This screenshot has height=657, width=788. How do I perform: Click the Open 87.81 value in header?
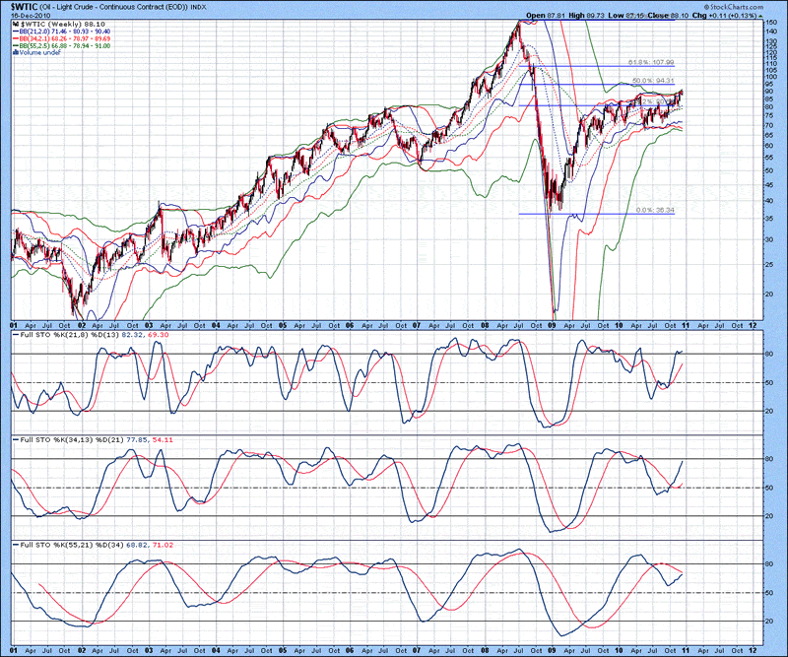point(544,15)
